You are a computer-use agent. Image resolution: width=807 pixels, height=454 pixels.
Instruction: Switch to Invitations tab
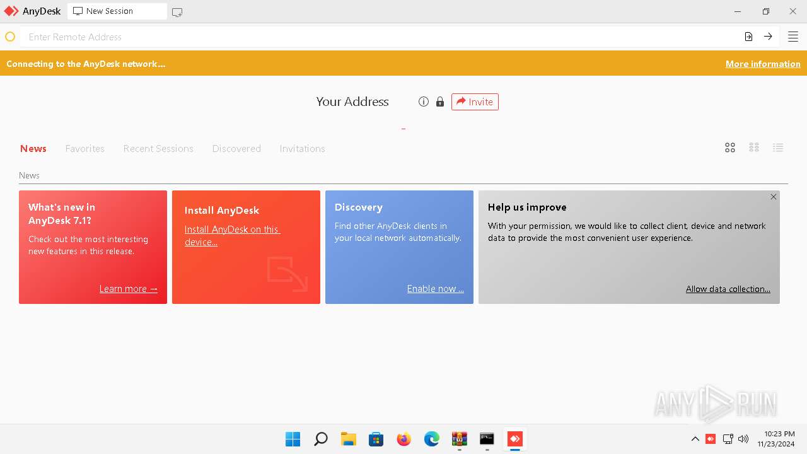coord(303,149)
